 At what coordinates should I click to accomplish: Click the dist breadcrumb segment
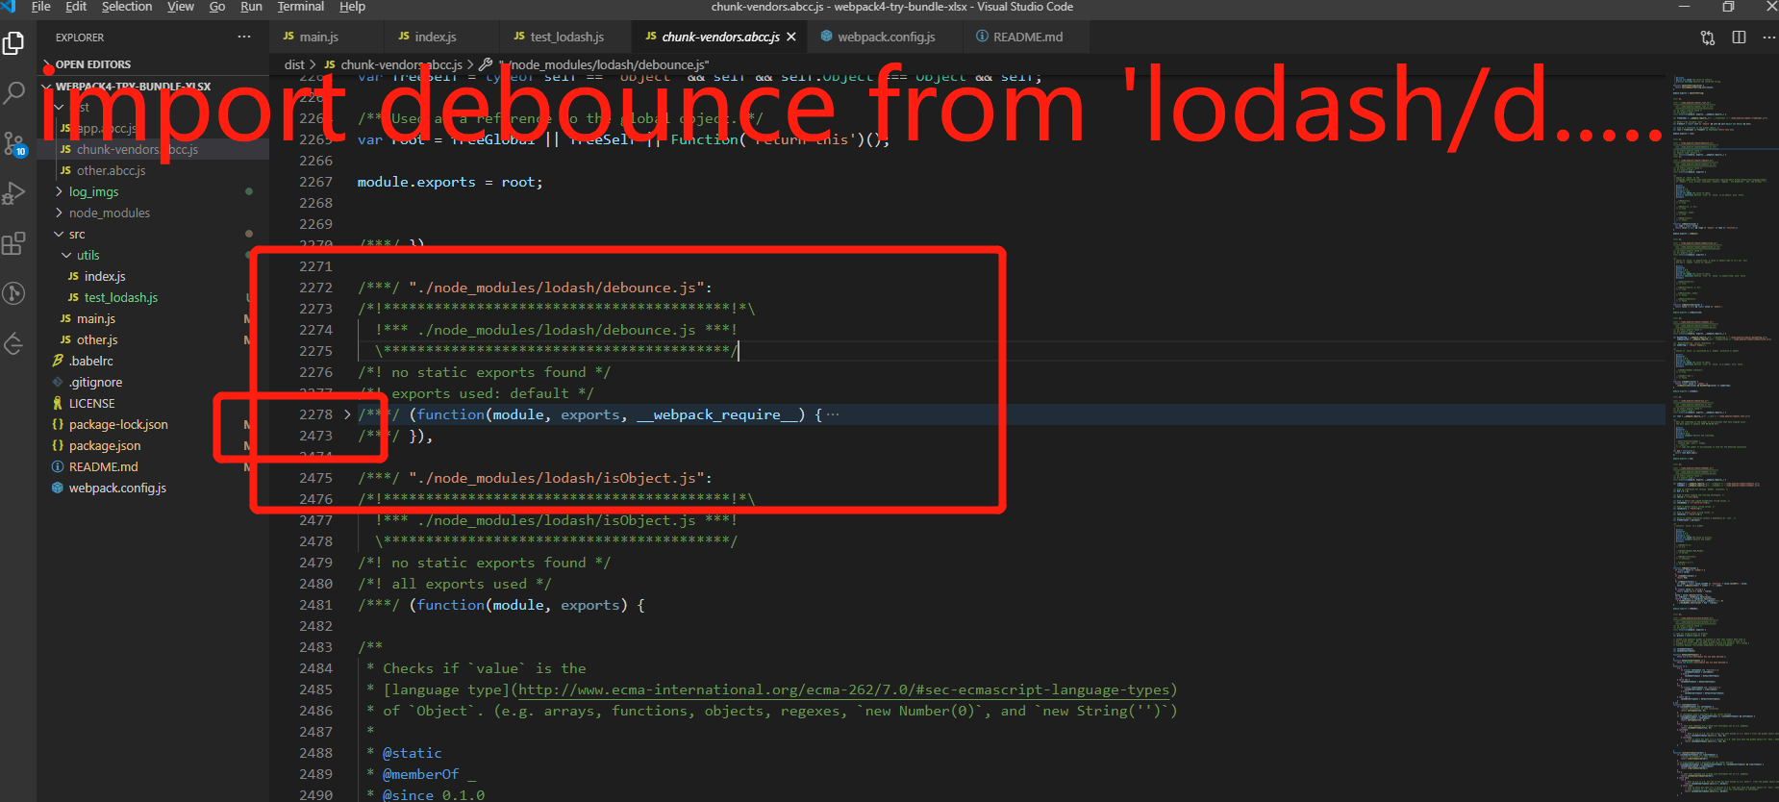[294, 64]
